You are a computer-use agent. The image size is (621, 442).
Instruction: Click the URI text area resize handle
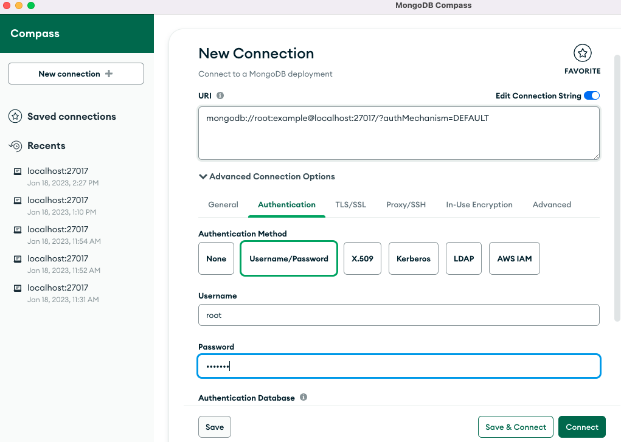pyautogui.click(x=597, y=156)
